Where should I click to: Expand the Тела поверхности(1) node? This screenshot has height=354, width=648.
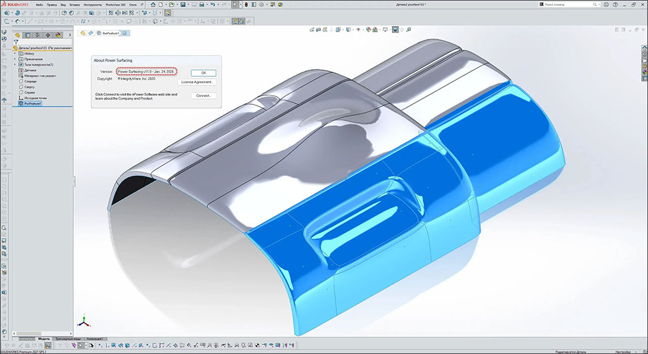(16, 65)
